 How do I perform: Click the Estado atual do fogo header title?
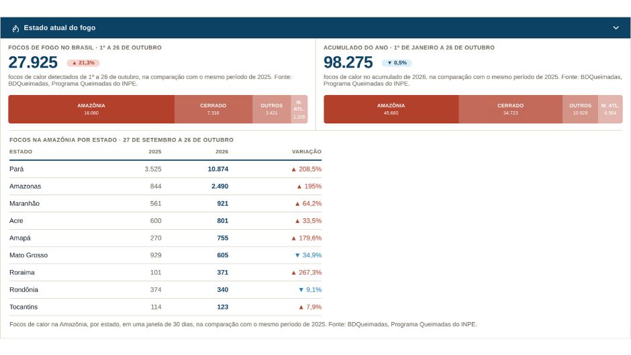pos(60,27)
